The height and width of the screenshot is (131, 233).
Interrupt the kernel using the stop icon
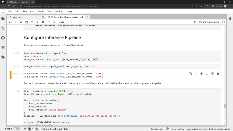coord(43,22)
